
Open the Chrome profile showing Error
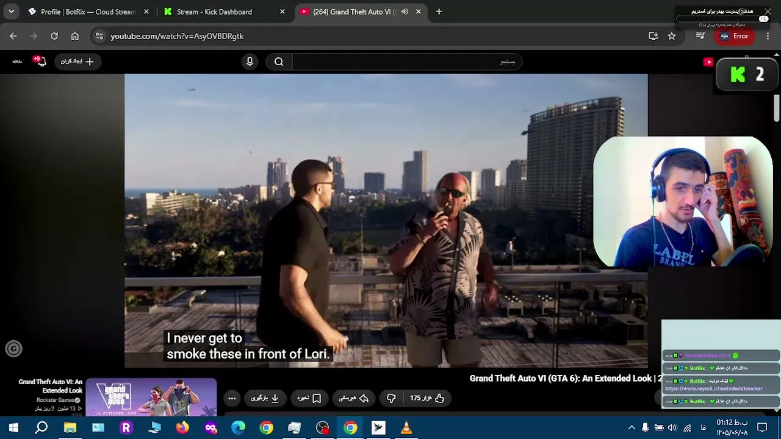(734, 36)
